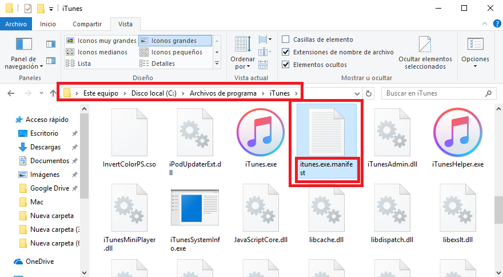Click the help question mark icon
Screen dimensions: 503x277
click(497, 23)
